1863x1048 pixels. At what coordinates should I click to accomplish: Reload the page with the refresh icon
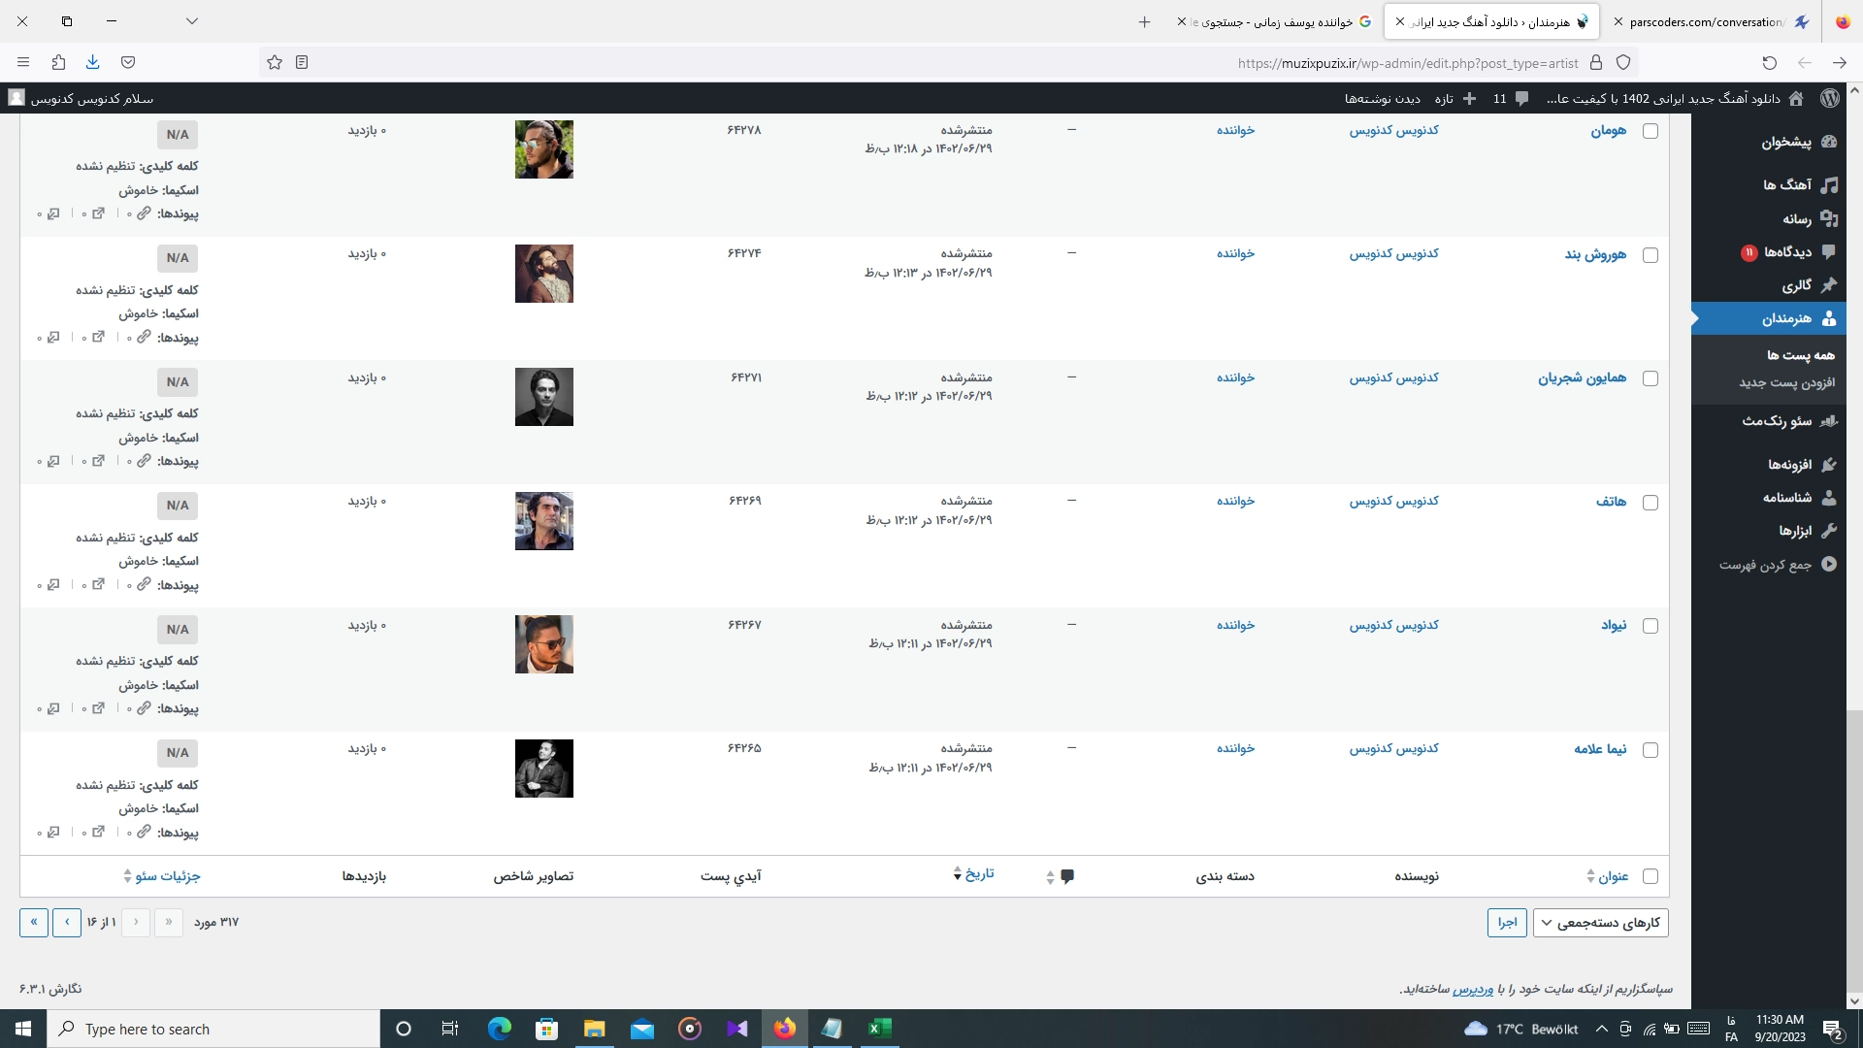pyautogui.click(x=1769, y=62)
